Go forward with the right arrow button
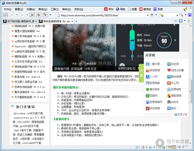The image size is (194, 151). pos(22,15)
